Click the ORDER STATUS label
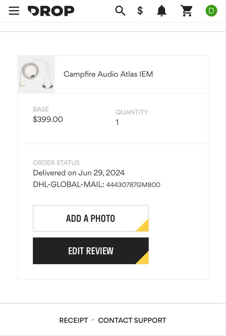The width and height of the screenshot is (226, 336). pyautogui.click(x=56, y=163)
